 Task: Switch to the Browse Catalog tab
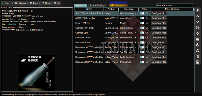(x=97, y=5)
